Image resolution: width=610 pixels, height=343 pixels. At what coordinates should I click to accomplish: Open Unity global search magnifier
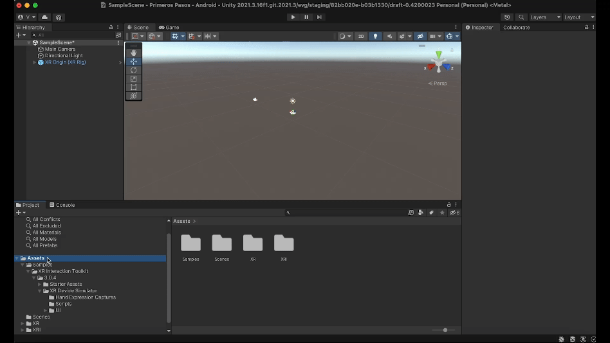pyautogui.click(x=521, y=17)
